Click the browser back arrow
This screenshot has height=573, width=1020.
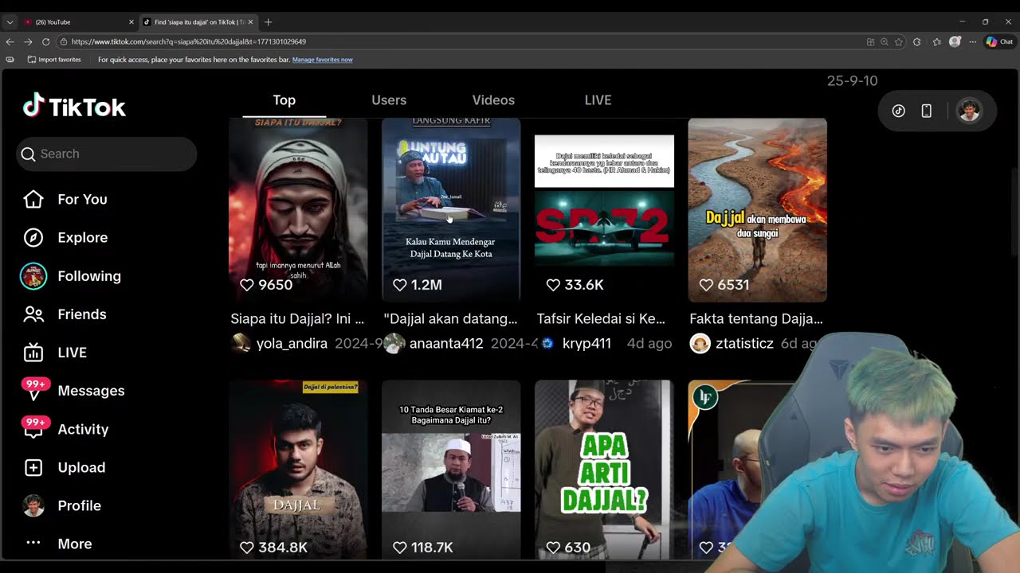[x=10, y=41]
